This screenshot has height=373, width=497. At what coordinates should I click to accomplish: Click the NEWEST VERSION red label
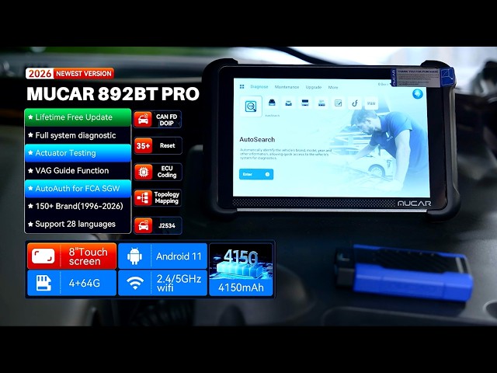pyautogui.click(x=84, y=74)
